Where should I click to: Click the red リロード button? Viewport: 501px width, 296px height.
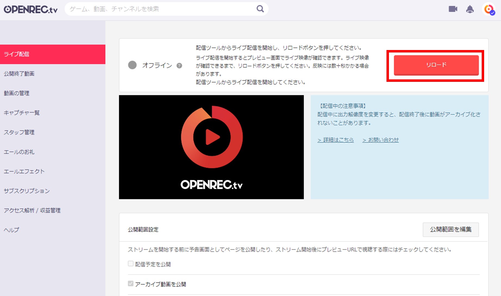[x=436, y=65]
